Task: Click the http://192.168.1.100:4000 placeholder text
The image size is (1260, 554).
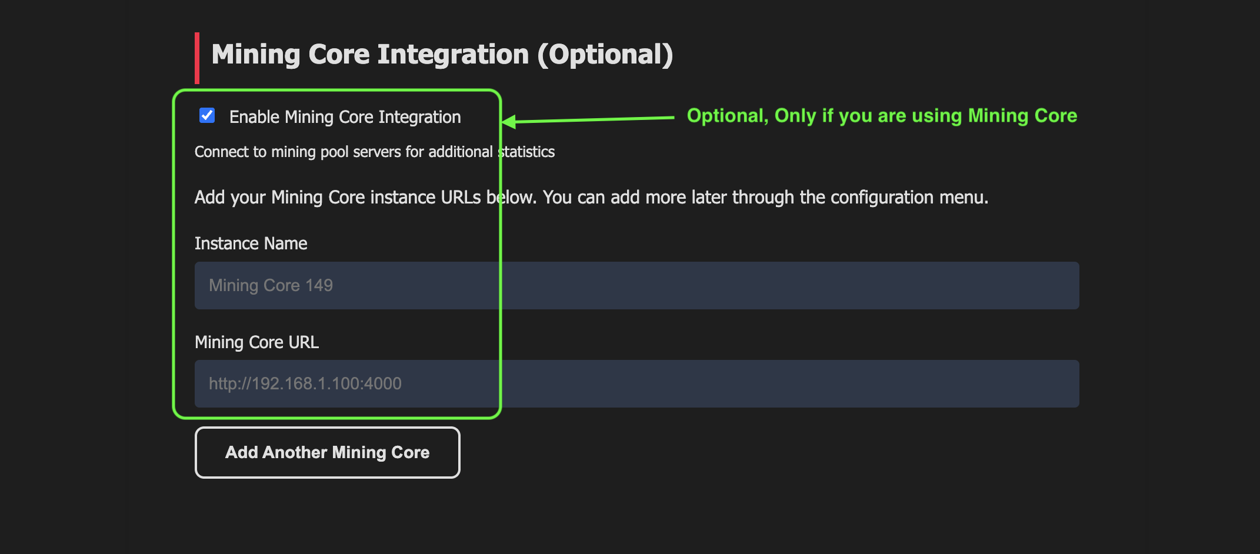Action: (x=305, y=383)
